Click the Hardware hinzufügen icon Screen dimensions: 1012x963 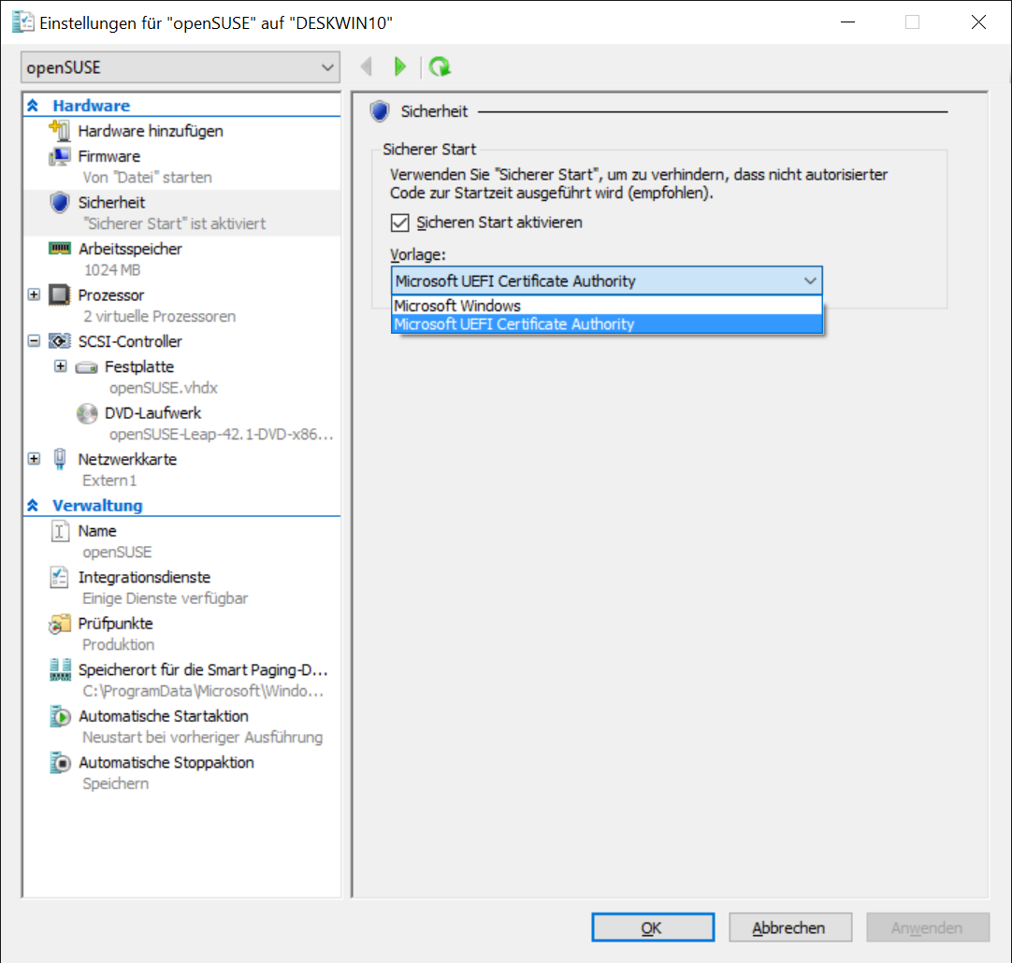(60, 130)
